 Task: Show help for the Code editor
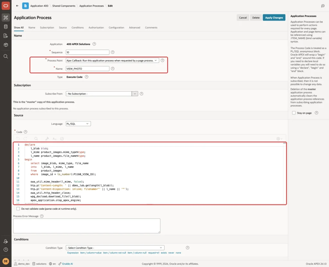point(25,132)
